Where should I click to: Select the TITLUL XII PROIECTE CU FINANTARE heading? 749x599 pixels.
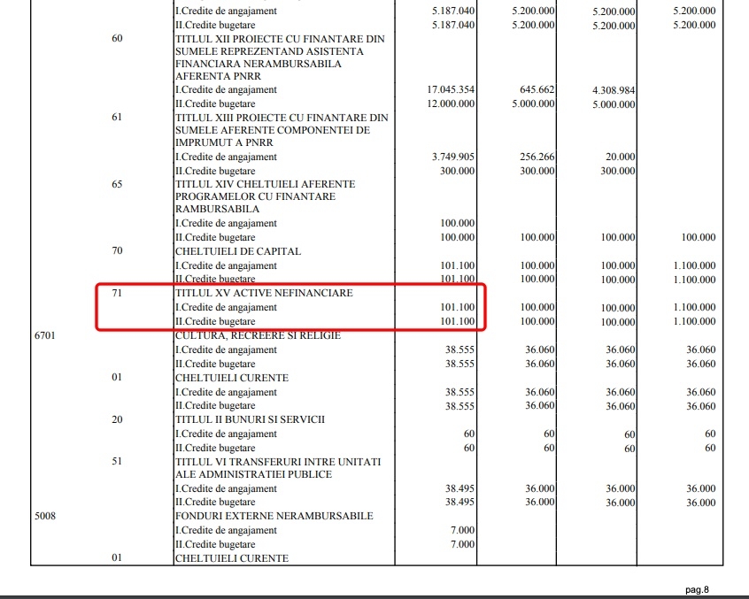281,40
